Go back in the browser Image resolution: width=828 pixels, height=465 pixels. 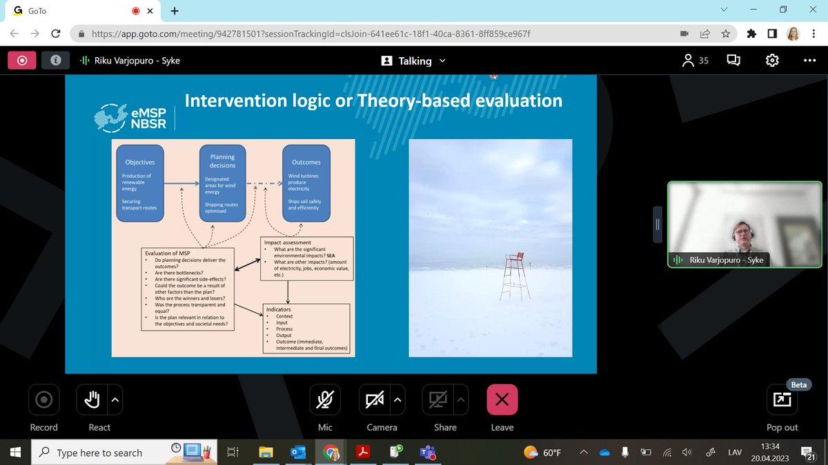click(x=15, y=33)
